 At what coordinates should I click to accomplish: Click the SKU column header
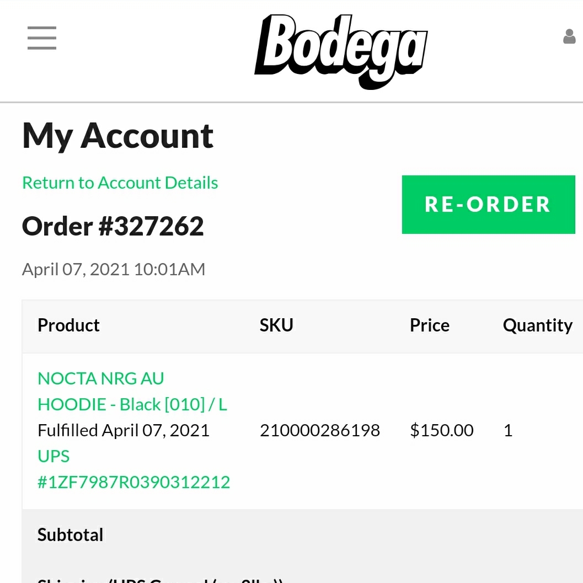[276, 325]
